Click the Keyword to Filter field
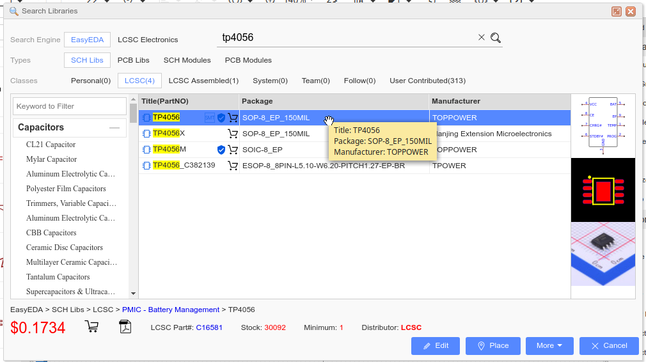 (x=70, y=106)
